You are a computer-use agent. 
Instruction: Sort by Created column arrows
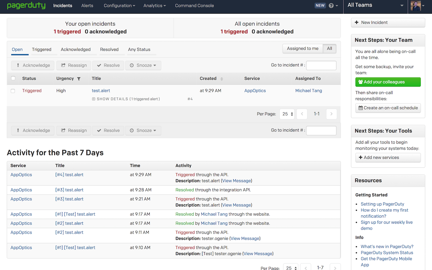pyautogui.click(x=222, y=79)
